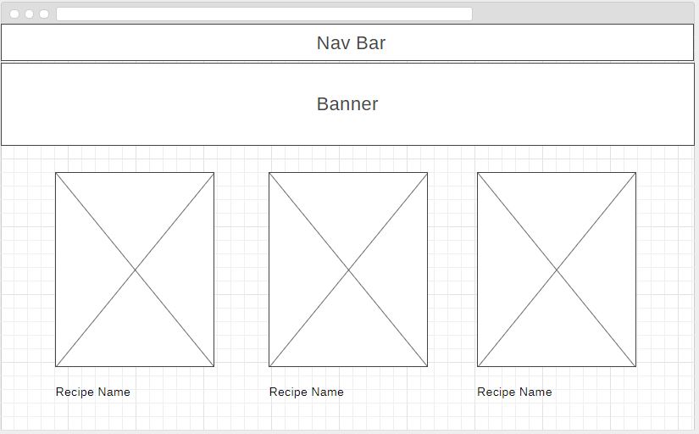The width and height of the screenshot is (699, 434).
Task: Click the middle 'Recipe Name' label
Action: tap(307, 392)
